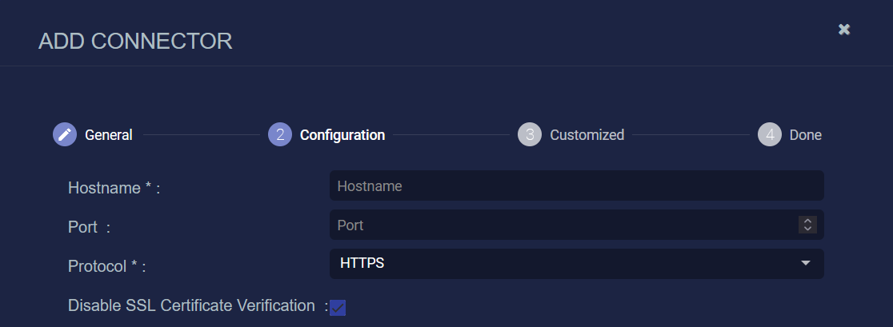Jump to the Customized step label
This screenshot has width=893, height=327.
[587, 135]
